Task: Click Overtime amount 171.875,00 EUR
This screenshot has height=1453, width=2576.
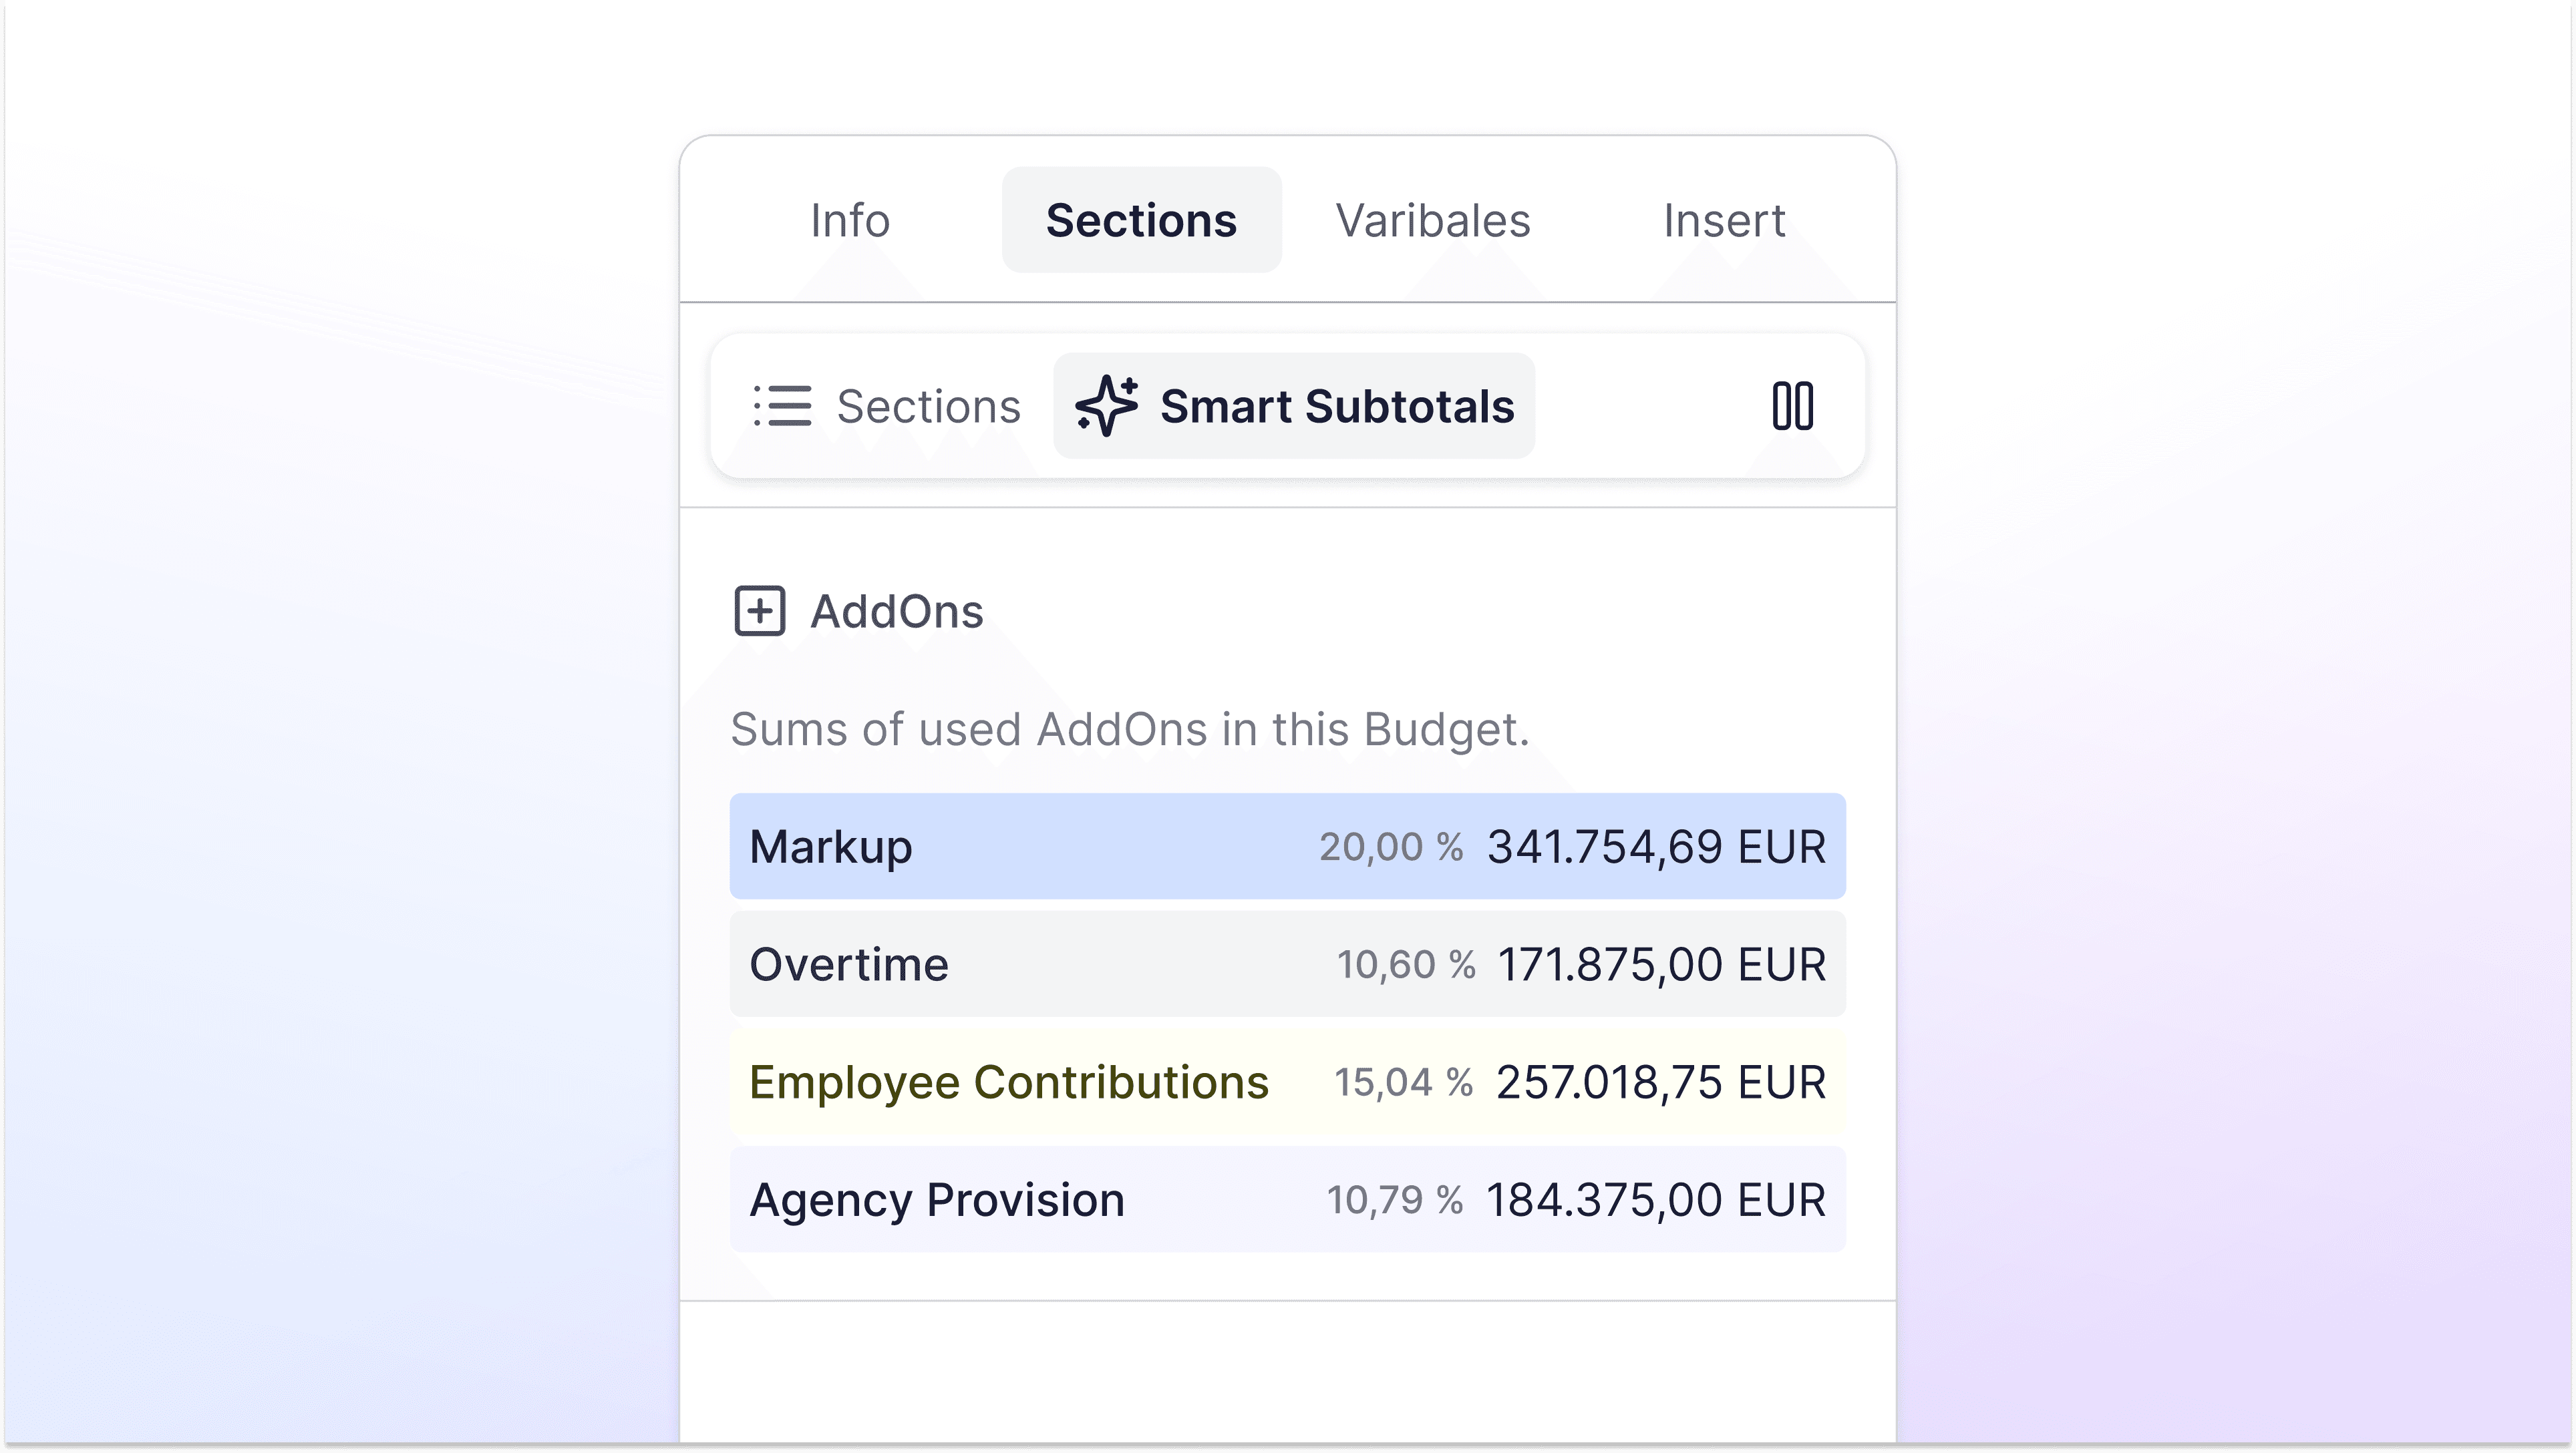Action: tap(1660, 964)
